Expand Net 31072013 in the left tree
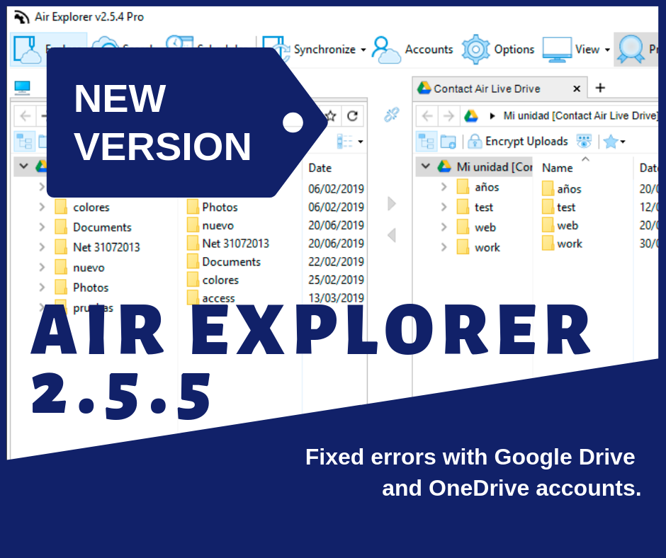 point(42,247)
